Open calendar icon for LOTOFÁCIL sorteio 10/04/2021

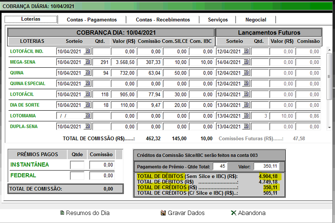(88, 94)
